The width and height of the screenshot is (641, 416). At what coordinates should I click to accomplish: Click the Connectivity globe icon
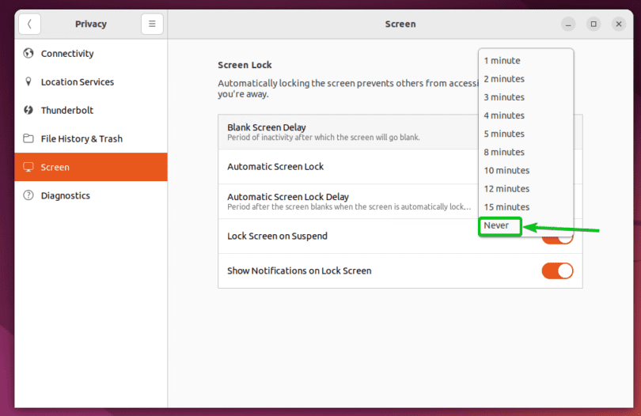pyautogui.click(x=28, y=54)
